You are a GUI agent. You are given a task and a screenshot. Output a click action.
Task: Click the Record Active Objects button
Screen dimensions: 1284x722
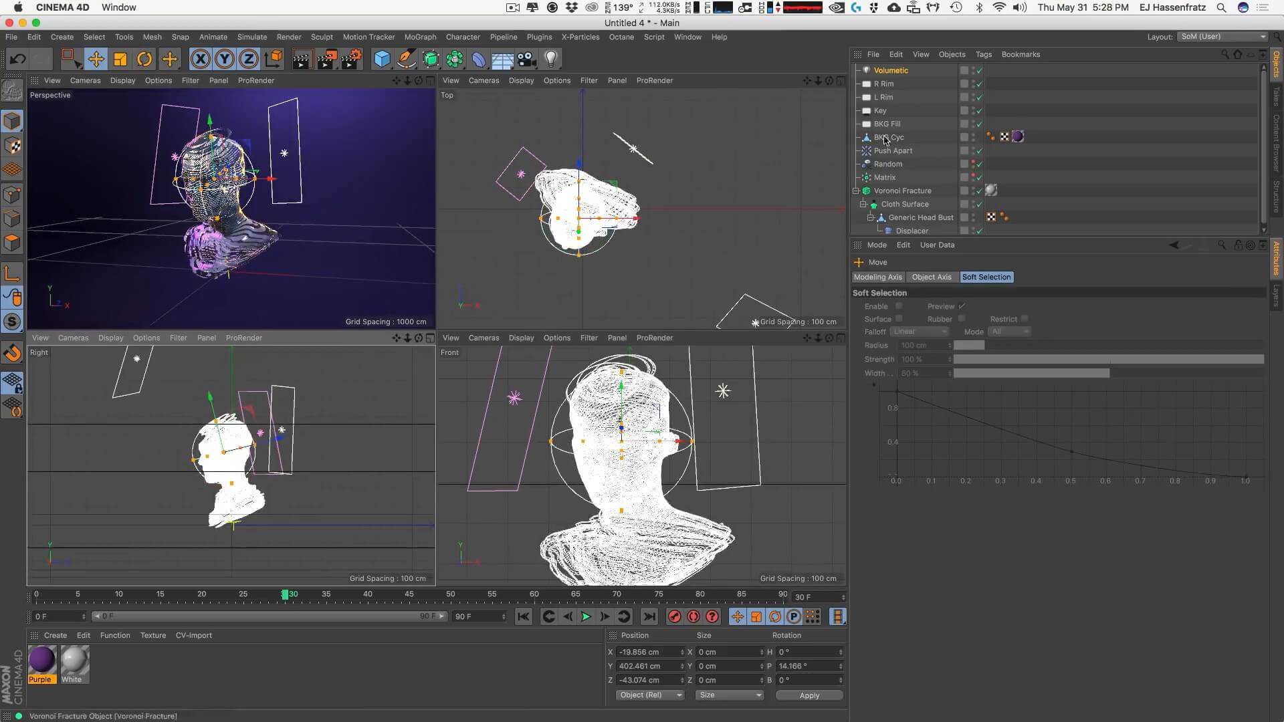pyautogui.click(x=674, y=616)
